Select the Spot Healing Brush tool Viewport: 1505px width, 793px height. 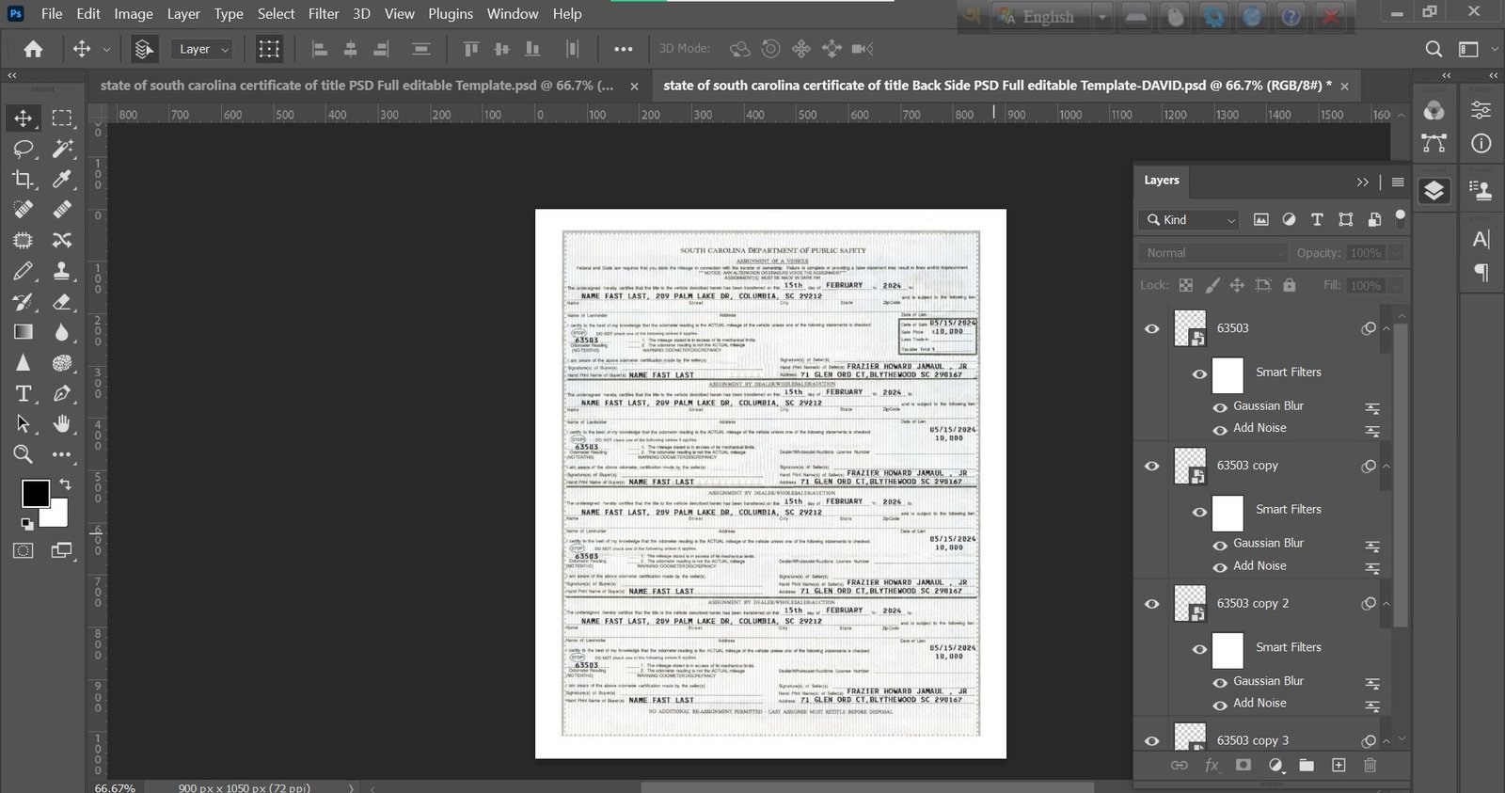coord(23,210)
